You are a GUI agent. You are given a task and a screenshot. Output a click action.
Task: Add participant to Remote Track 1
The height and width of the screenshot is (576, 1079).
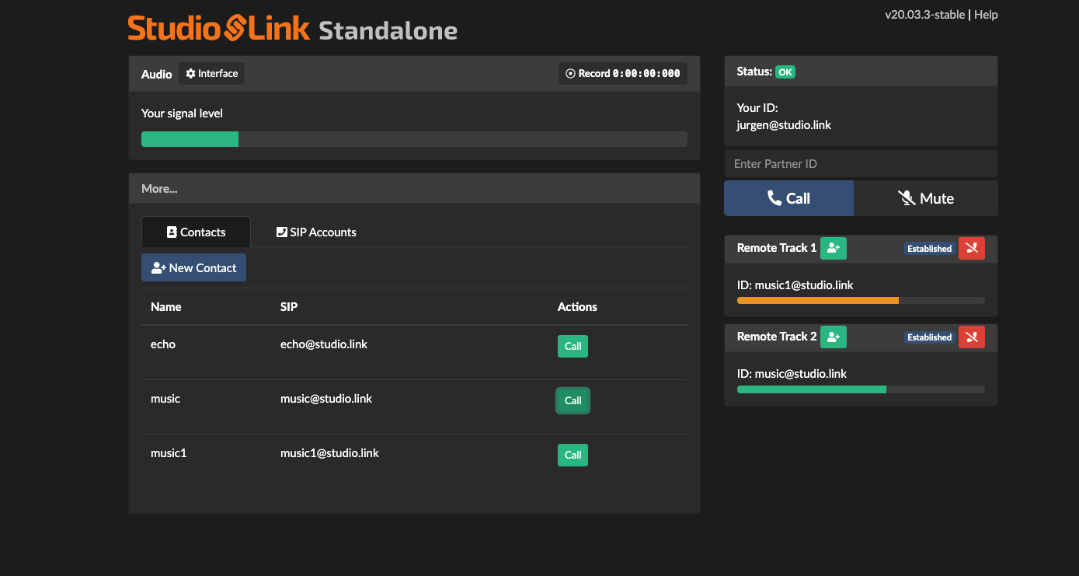(834, 248)
